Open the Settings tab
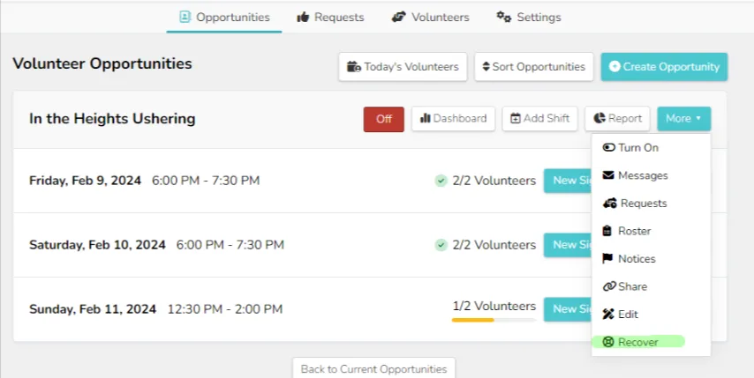This screenshot has width=754, height=378. [529, 18]
